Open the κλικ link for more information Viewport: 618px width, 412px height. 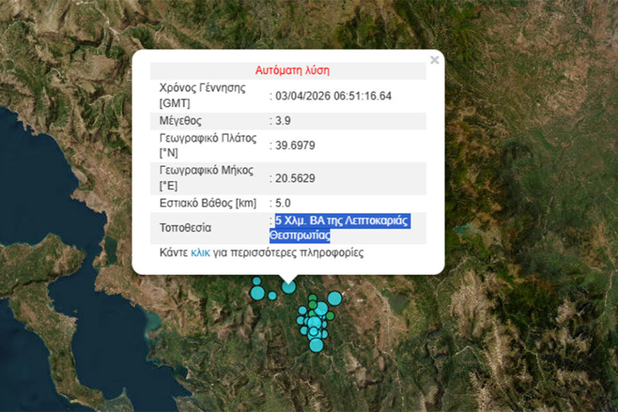pyautogui.click(x=199, y=253)
